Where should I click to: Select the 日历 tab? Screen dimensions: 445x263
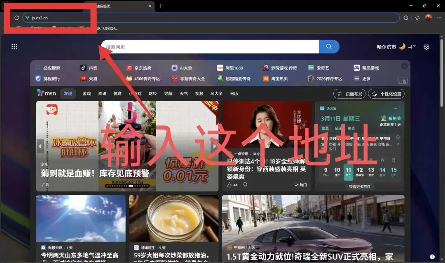coord(234,93)
